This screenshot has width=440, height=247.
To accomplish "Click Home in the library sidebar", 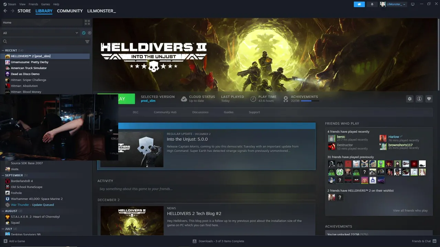I will [x=41, y=22].
